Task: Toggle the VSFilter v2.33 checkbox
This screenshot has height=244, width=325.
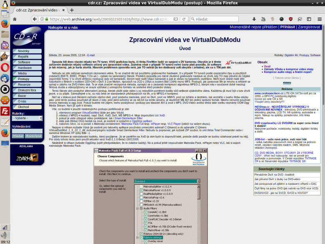Action: pyautogui.click(x=141, y=201)
